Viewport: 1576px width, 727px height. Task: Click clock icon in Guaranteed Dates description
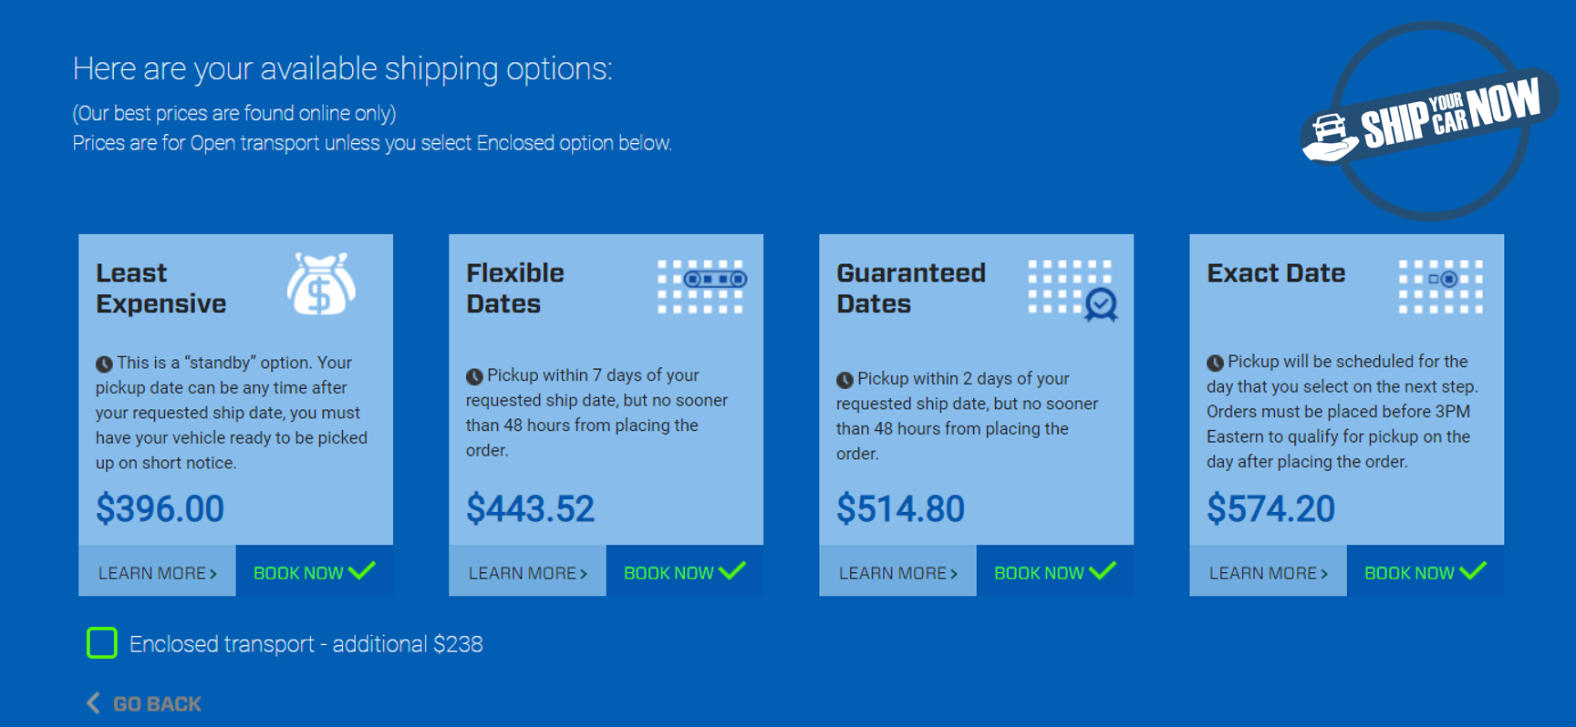[845, 380]
